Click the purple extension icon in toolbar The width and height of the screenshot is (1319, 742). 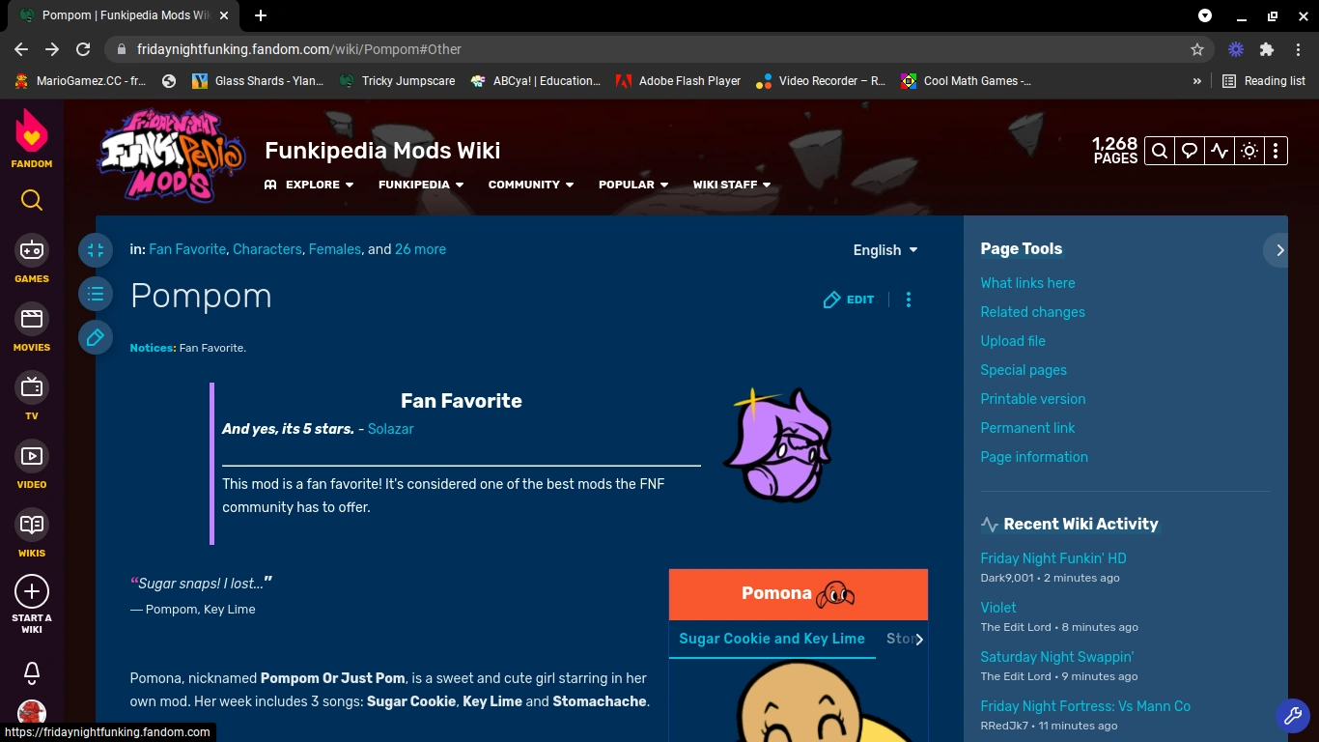1236,49
